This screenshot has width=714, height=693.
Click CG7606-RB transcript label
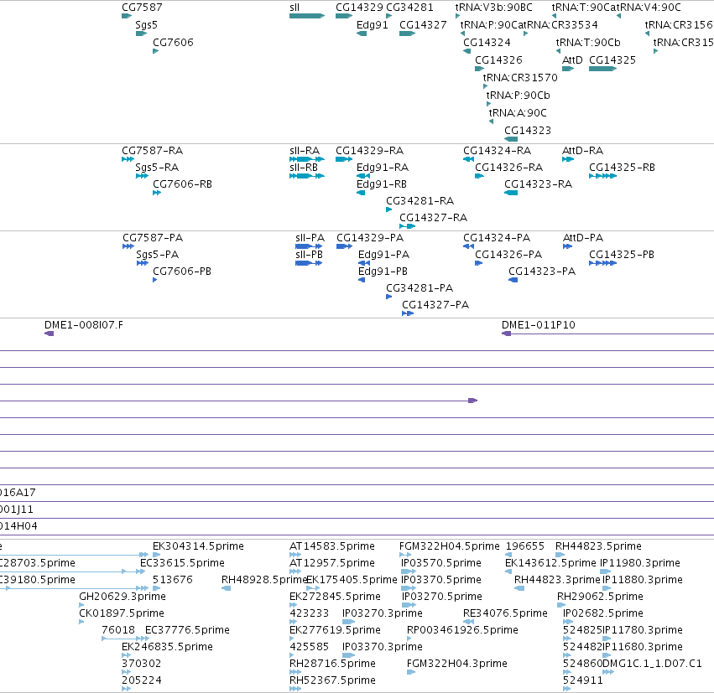(x=182, y=184)
